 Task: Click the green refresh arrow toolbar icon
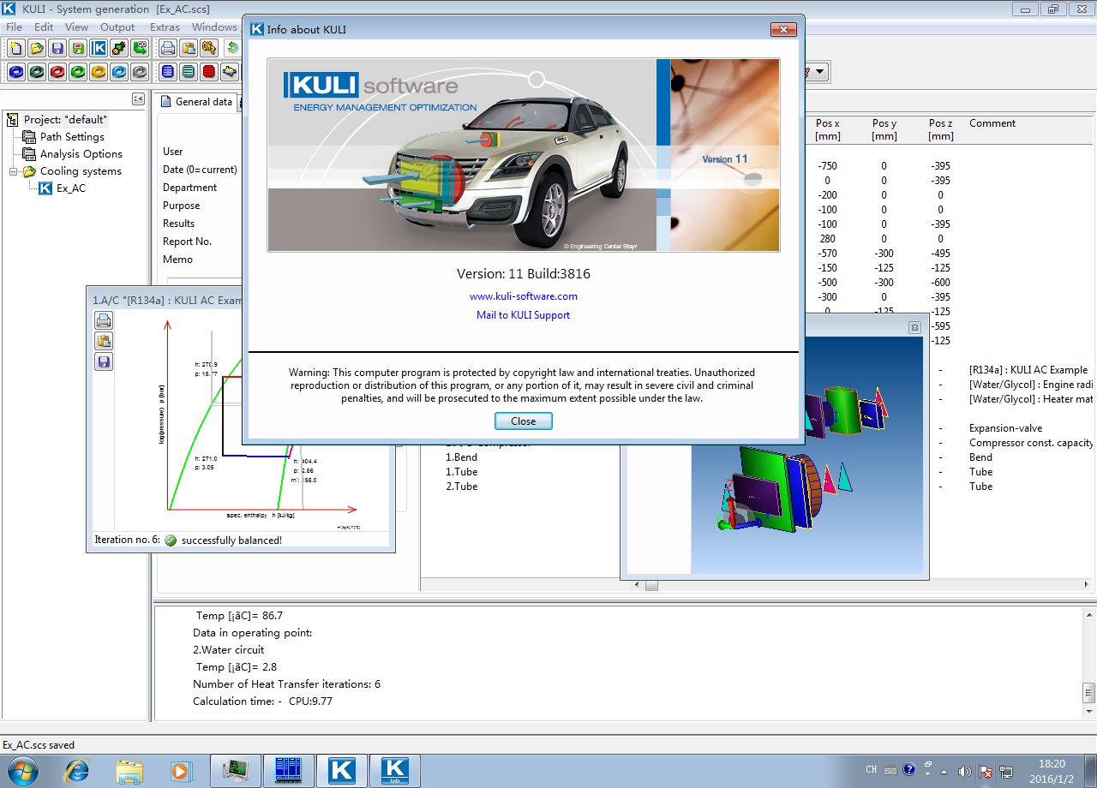(231, 48)
